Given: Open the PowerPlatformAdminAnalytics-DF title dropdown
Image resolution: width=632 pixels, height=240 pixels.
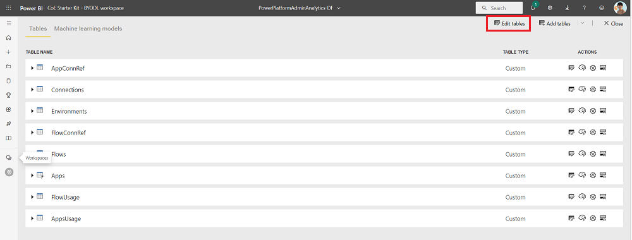Looking at the screenshot, I should tap(300, 8).
